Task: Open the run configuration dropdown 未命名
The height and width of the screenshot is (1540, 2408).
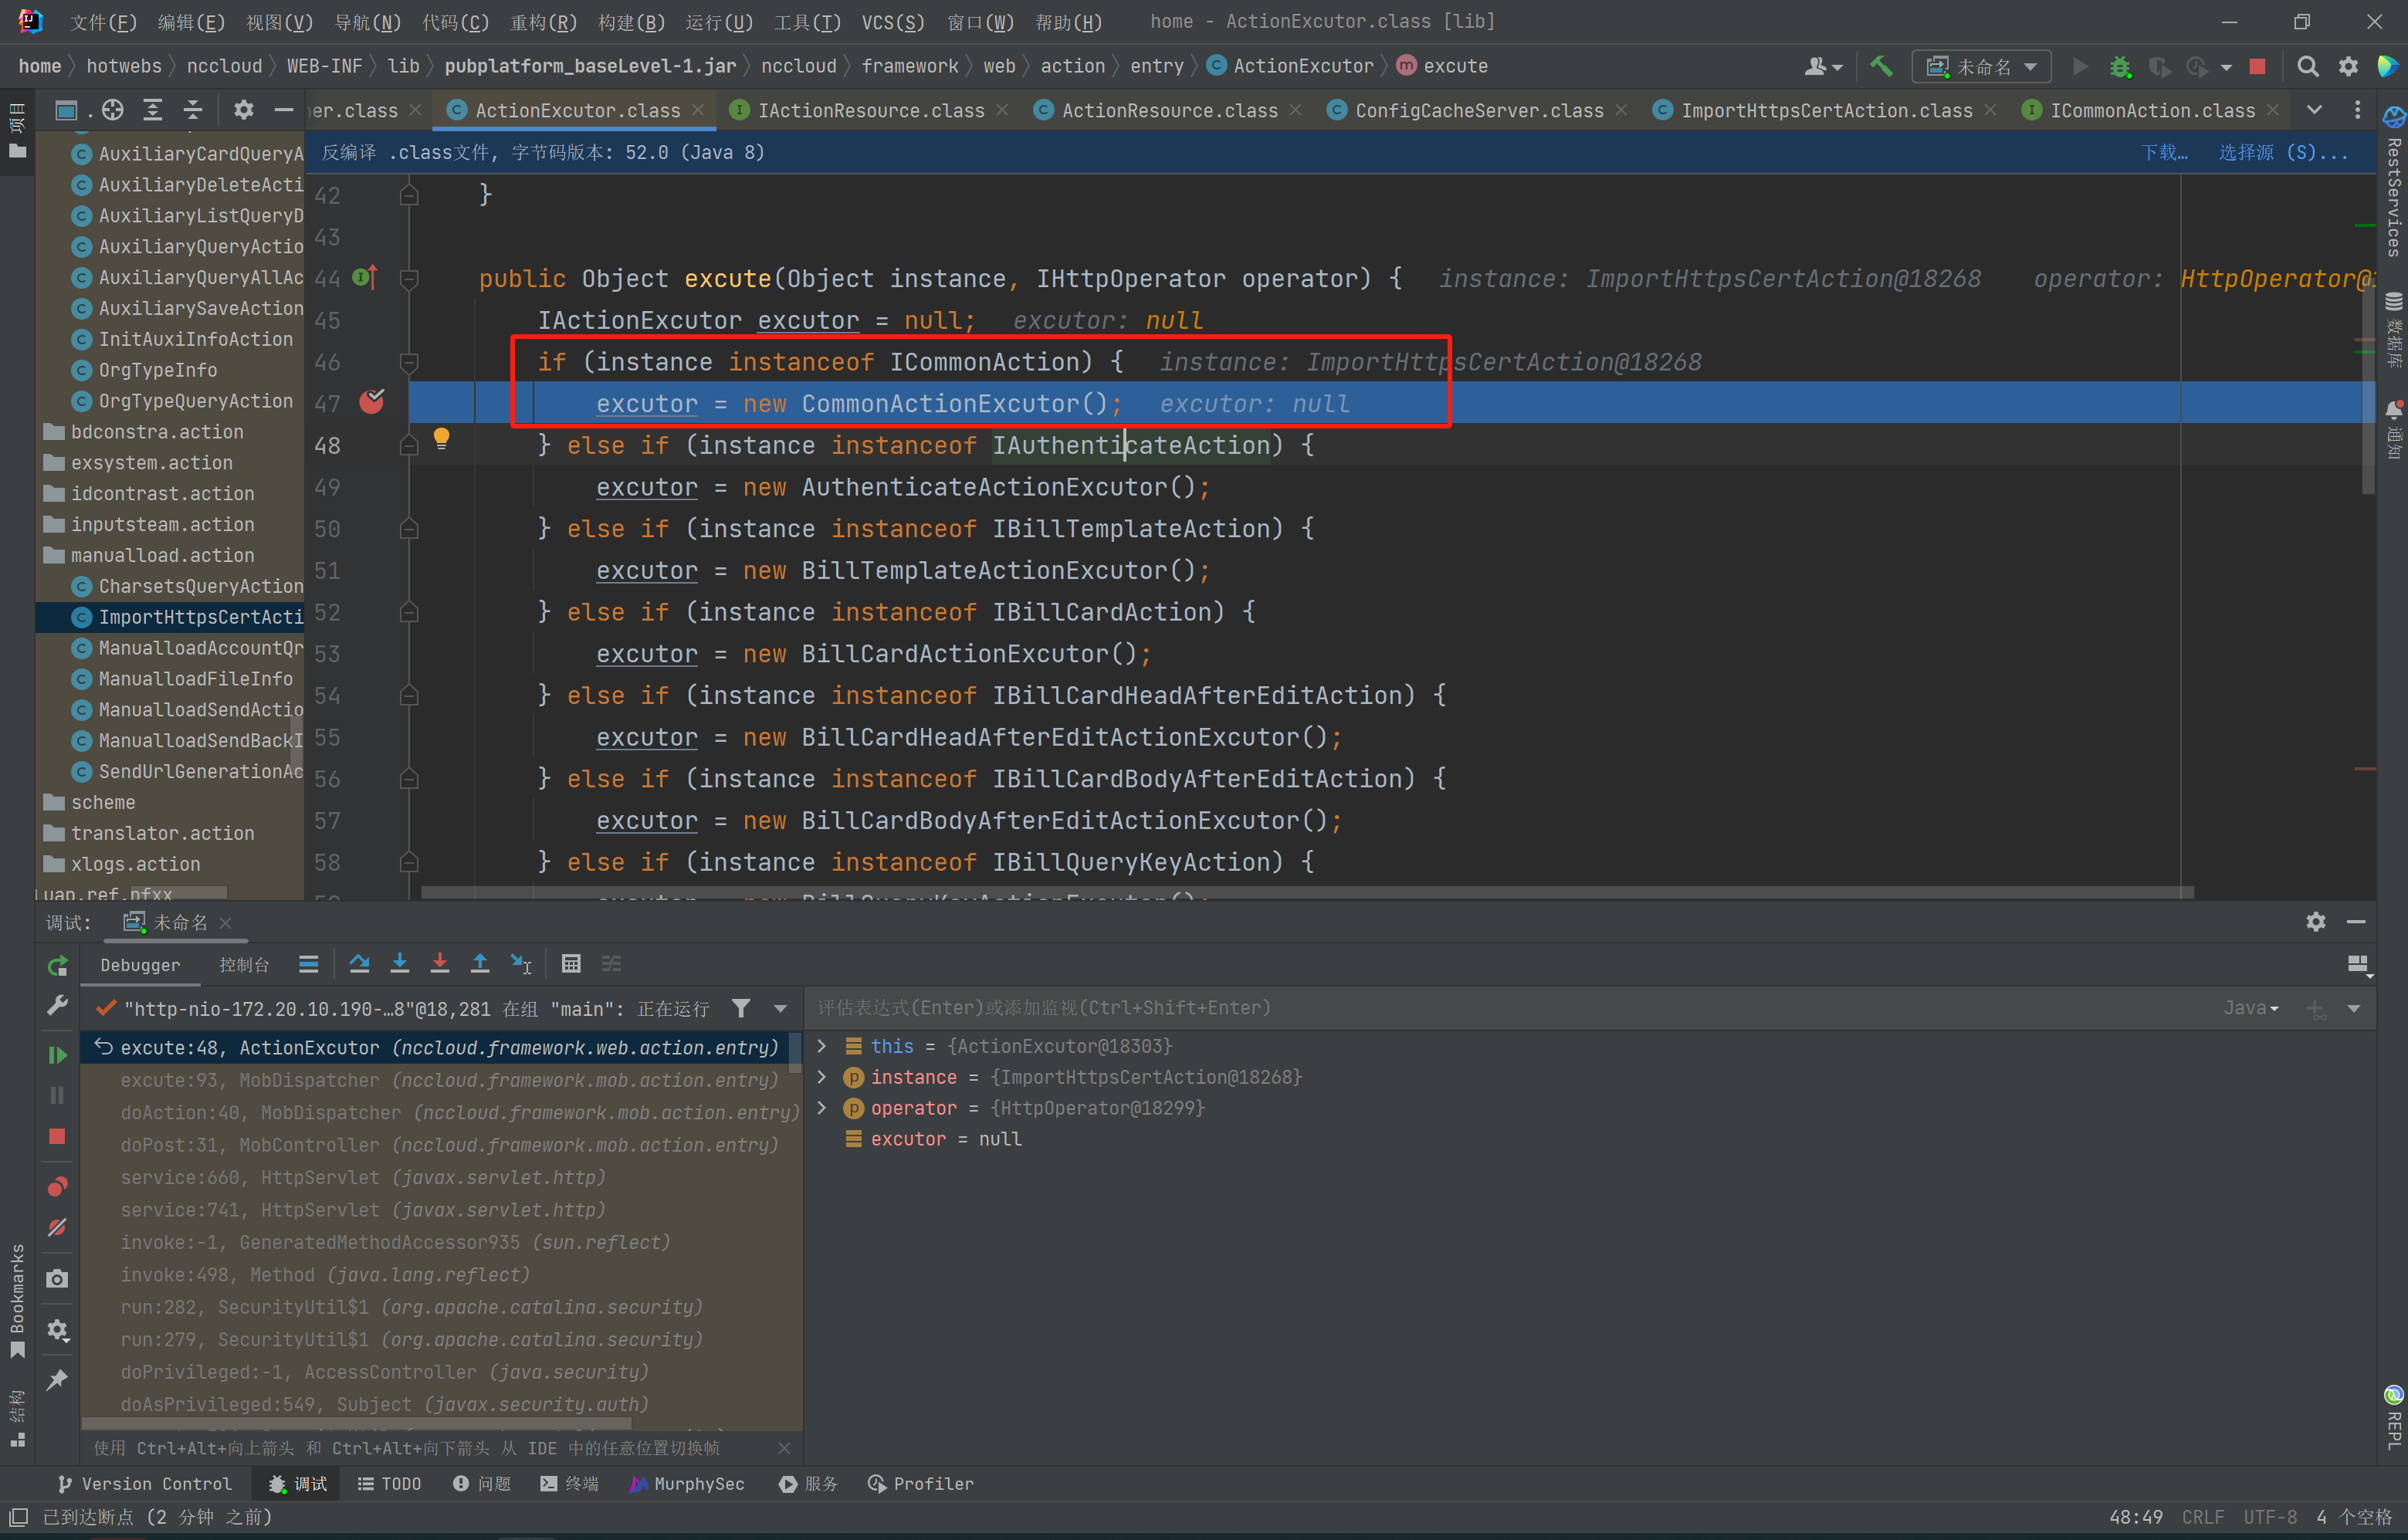Action: (x=1981, y=66)
